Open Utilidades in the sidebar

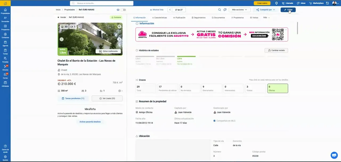pos(5,84)
